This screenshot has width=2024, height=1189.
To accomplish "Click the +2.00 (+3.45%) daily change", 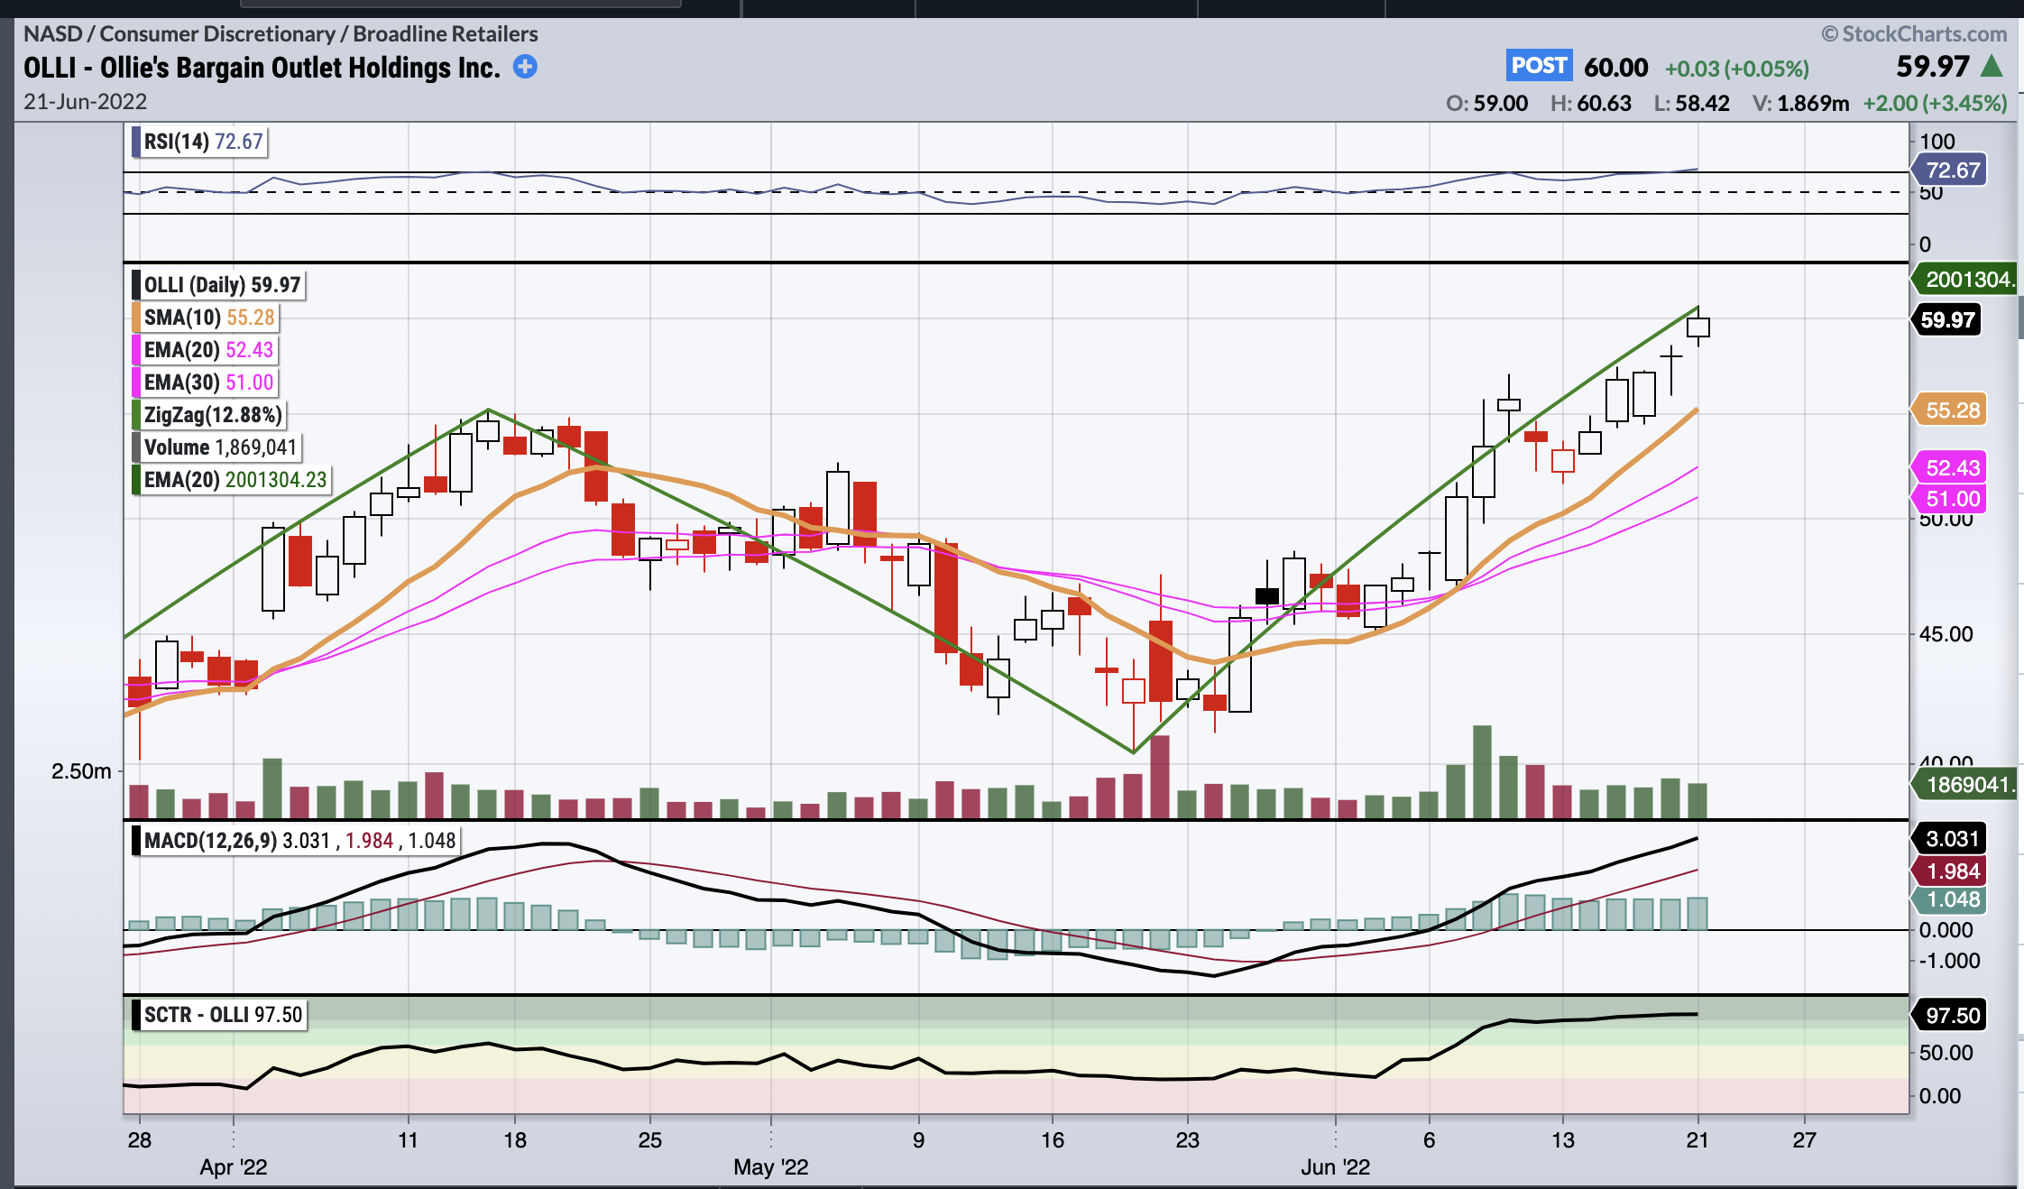I will point(1936,103).
